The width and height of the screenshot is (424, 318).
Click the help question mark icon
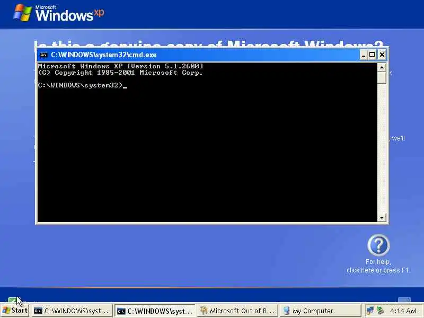[x=378, y=245]
